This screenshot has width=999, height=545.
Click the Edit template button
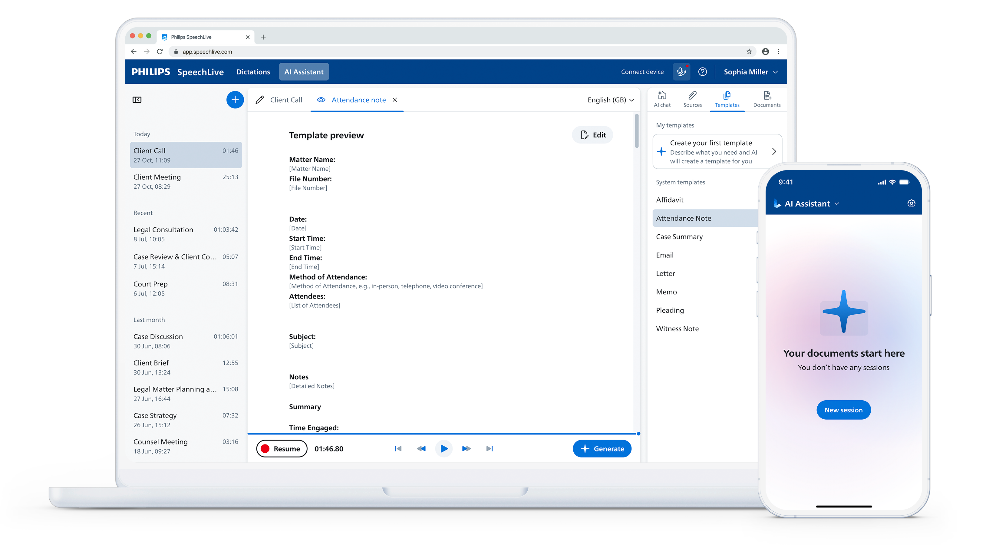tap(592, 135)
